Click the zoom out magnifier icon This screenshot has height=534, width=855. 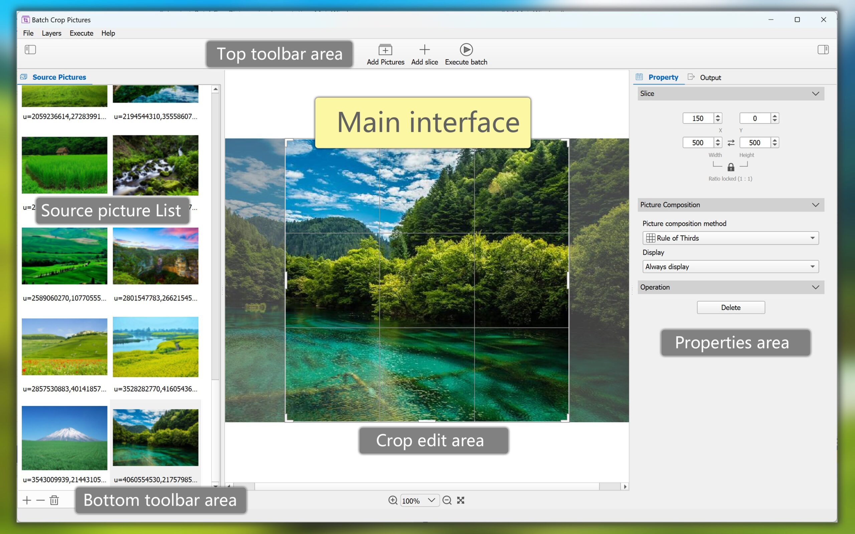point(447,500)
